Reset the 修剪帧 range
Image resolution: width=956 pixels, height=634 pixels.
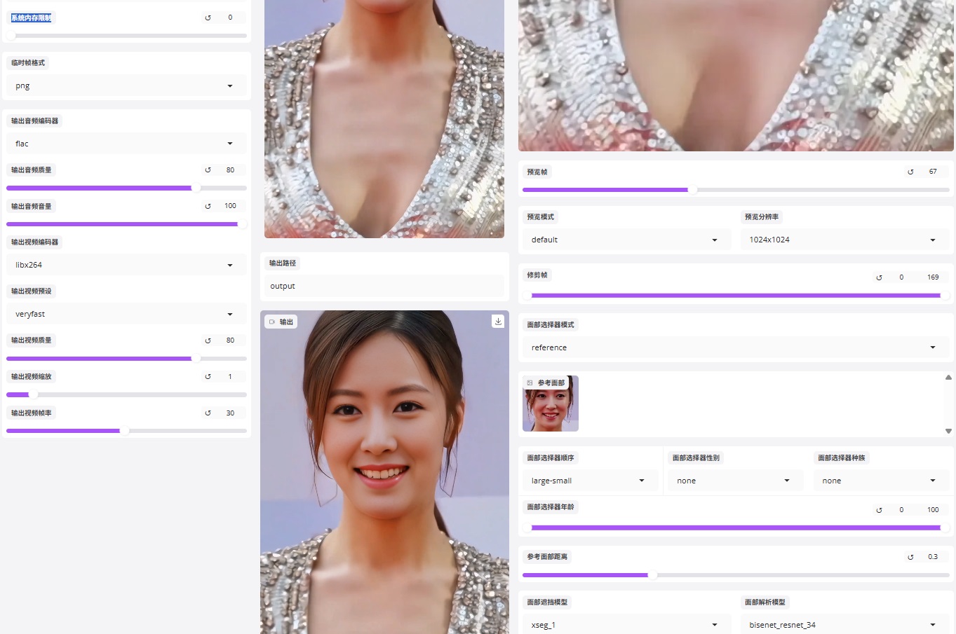879,277
